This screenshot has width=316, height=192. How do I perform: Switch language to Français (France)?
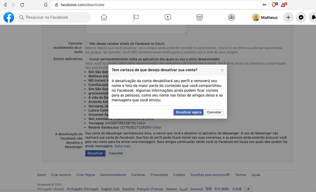150,189
